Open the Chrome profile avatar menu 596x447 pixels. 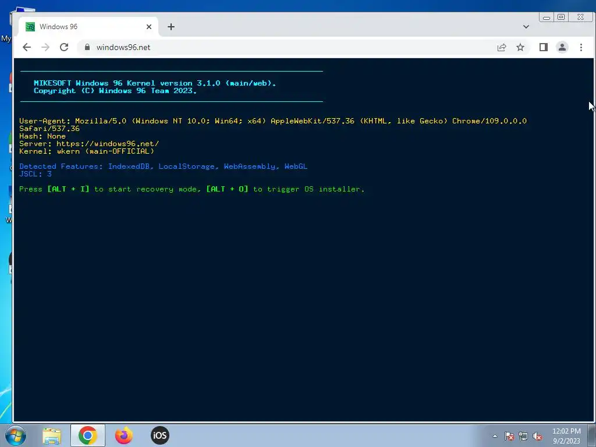(x=562, y=47)
